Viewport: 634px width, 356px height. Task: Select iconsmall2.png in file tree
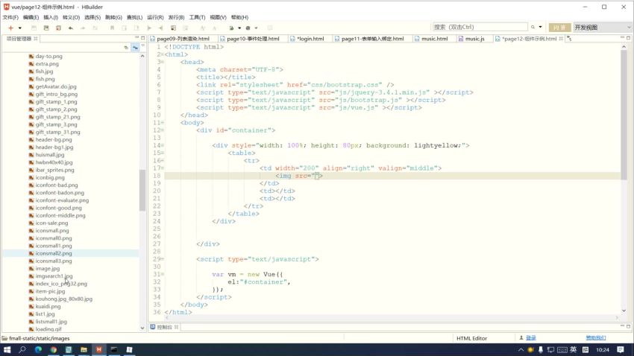(54, 253)
